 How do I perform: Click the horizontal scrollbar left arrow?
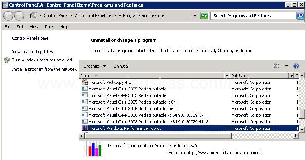[82, 136]
